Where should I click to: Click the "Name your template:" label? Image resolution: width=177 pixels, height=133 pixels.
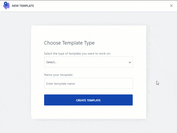point(58,75)
